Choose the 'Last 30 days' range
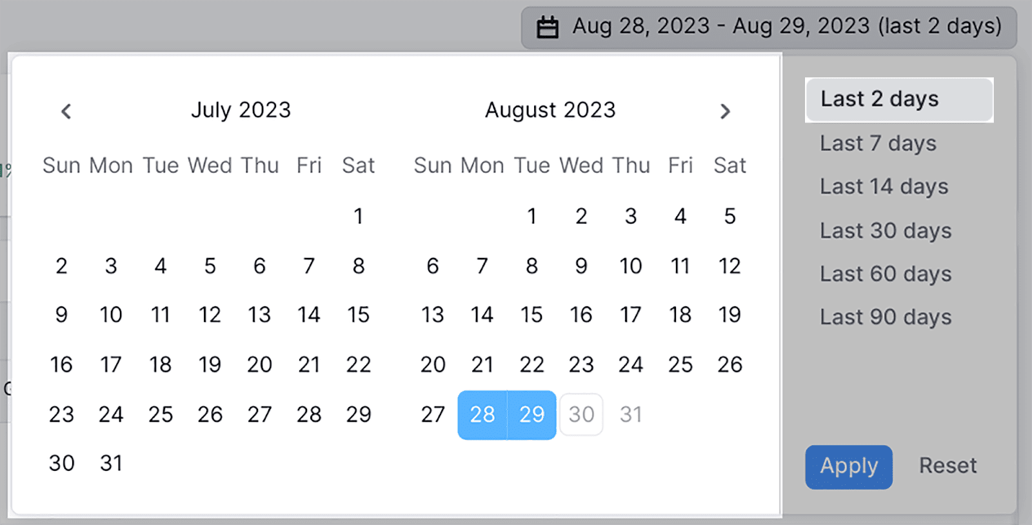 click(x=885, y=230)
